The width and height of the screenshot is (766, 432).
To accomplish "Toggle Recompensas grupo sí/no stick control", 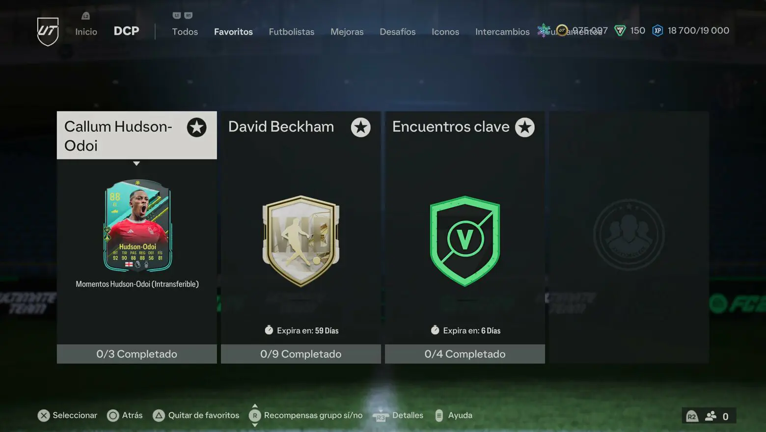I will tap(254, 415).
